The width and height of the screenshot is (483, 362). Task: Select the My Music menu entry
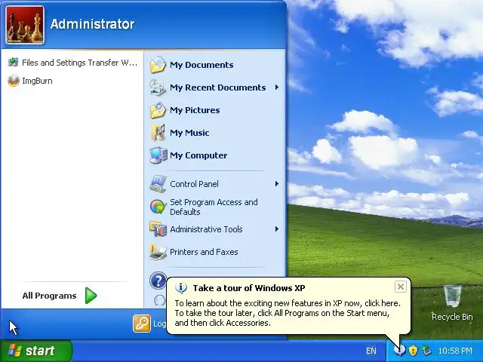pos(214,133)
